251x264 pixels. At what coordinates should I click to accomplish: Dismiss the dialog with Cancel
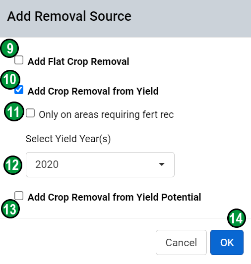click(181, 242)
